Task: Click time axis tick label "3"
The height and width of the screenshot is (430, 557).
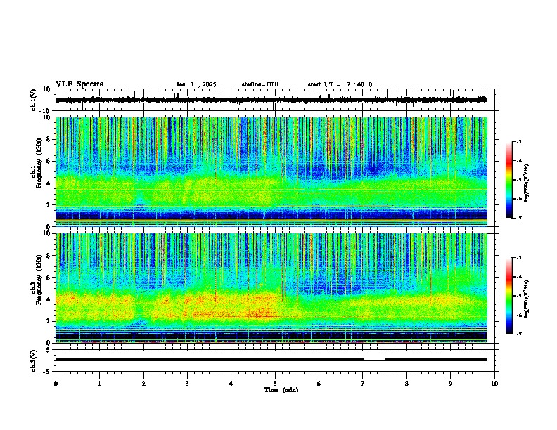Action: click(187, 384)
